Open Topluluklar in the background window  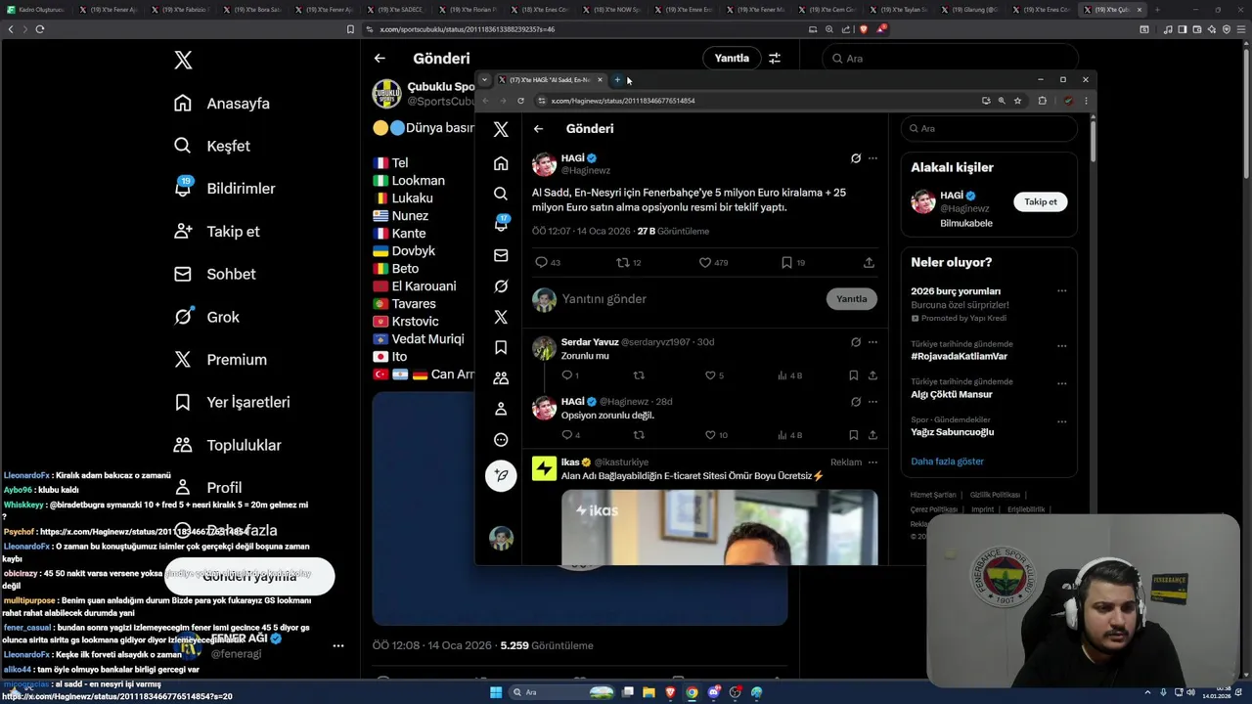coord(227,445)
